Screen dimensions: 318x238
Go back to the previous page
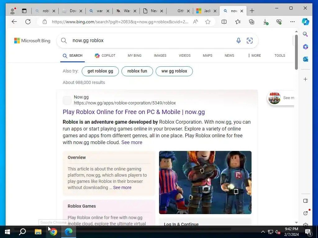pos(14,22)
